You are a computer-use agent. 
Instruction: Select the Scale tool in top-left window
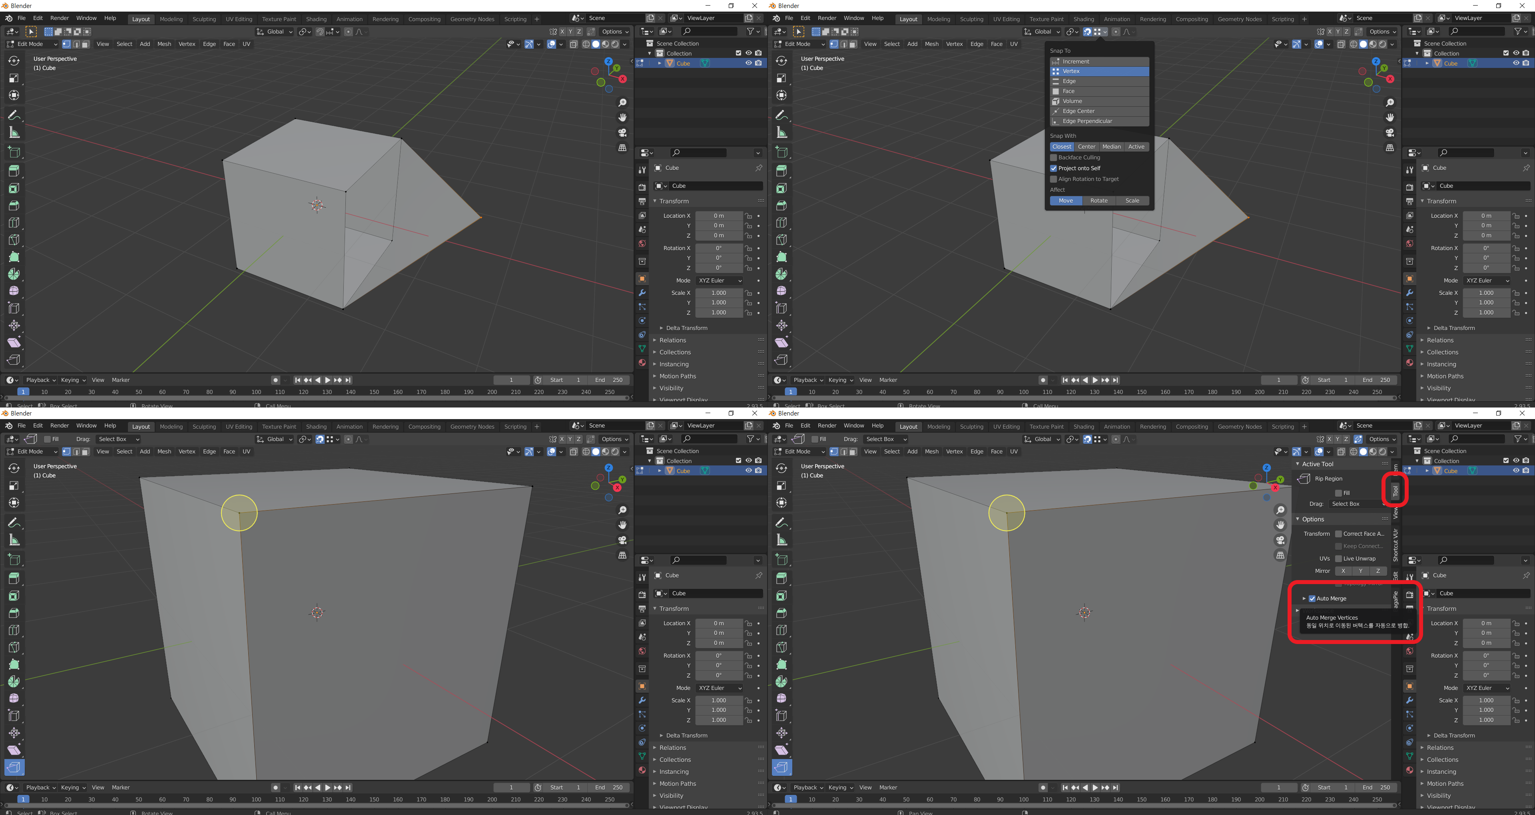(14, 78)
